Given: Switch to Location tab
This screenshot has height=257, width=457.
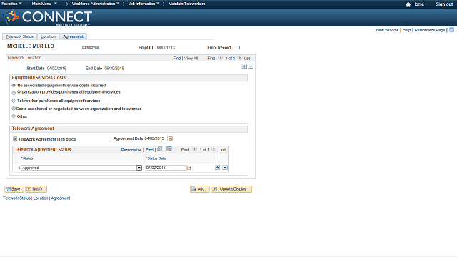Looking at the screenshot, I should coord(48,36).
